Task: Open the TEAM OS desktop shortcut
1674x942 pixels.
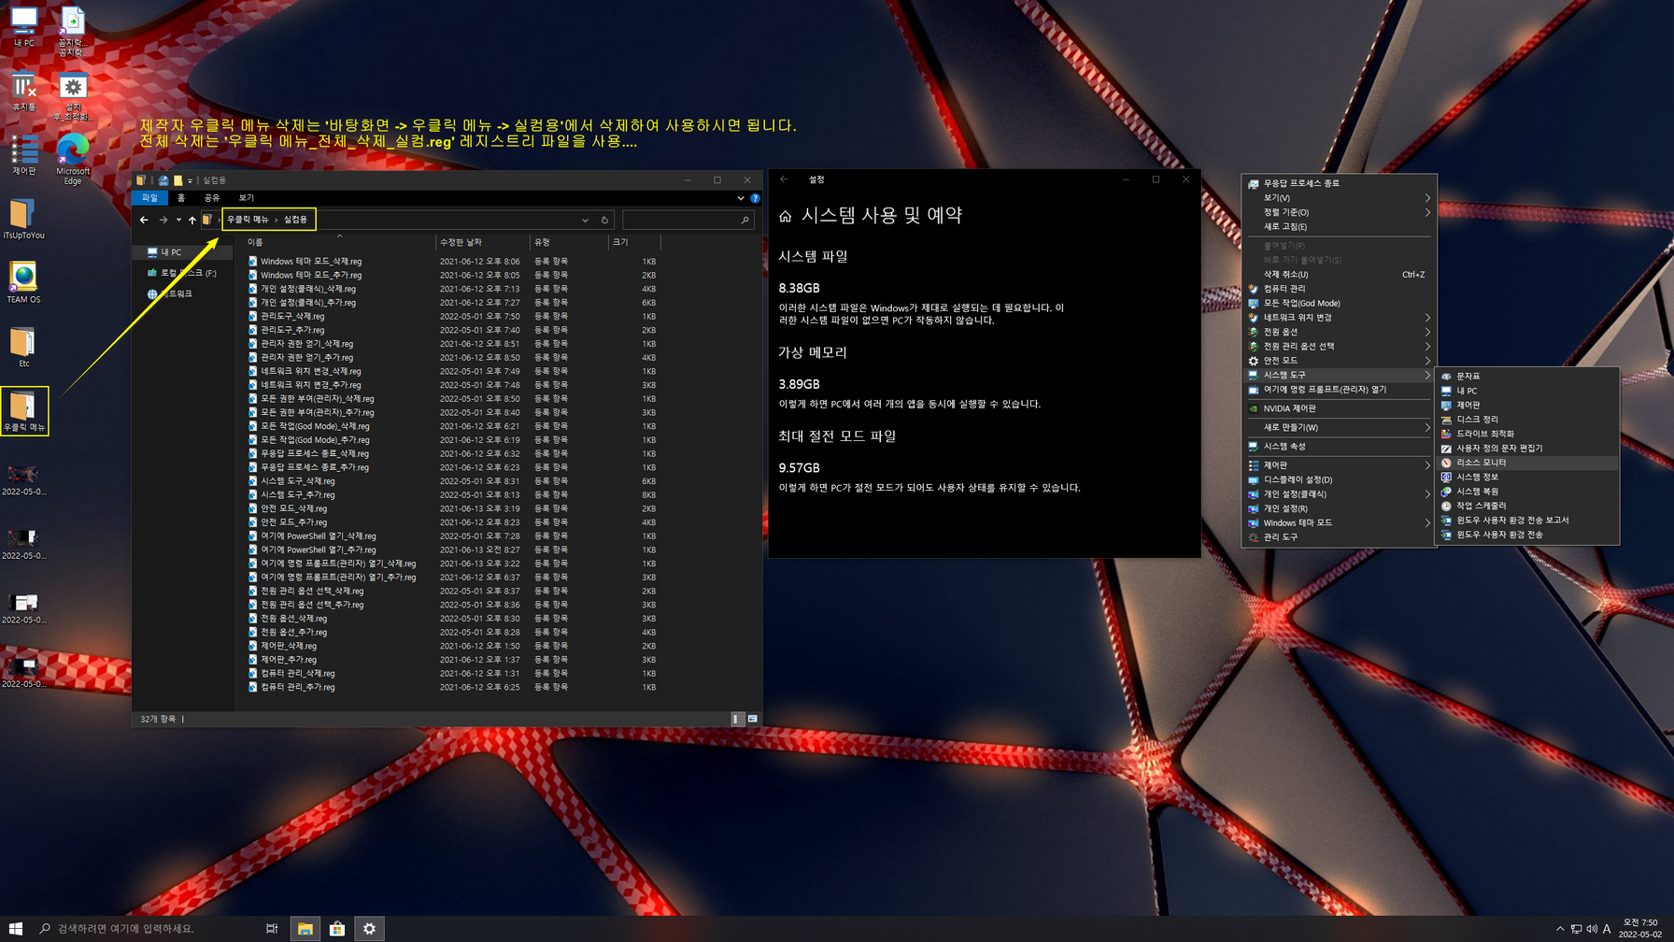Action: (x=23, y=283)
